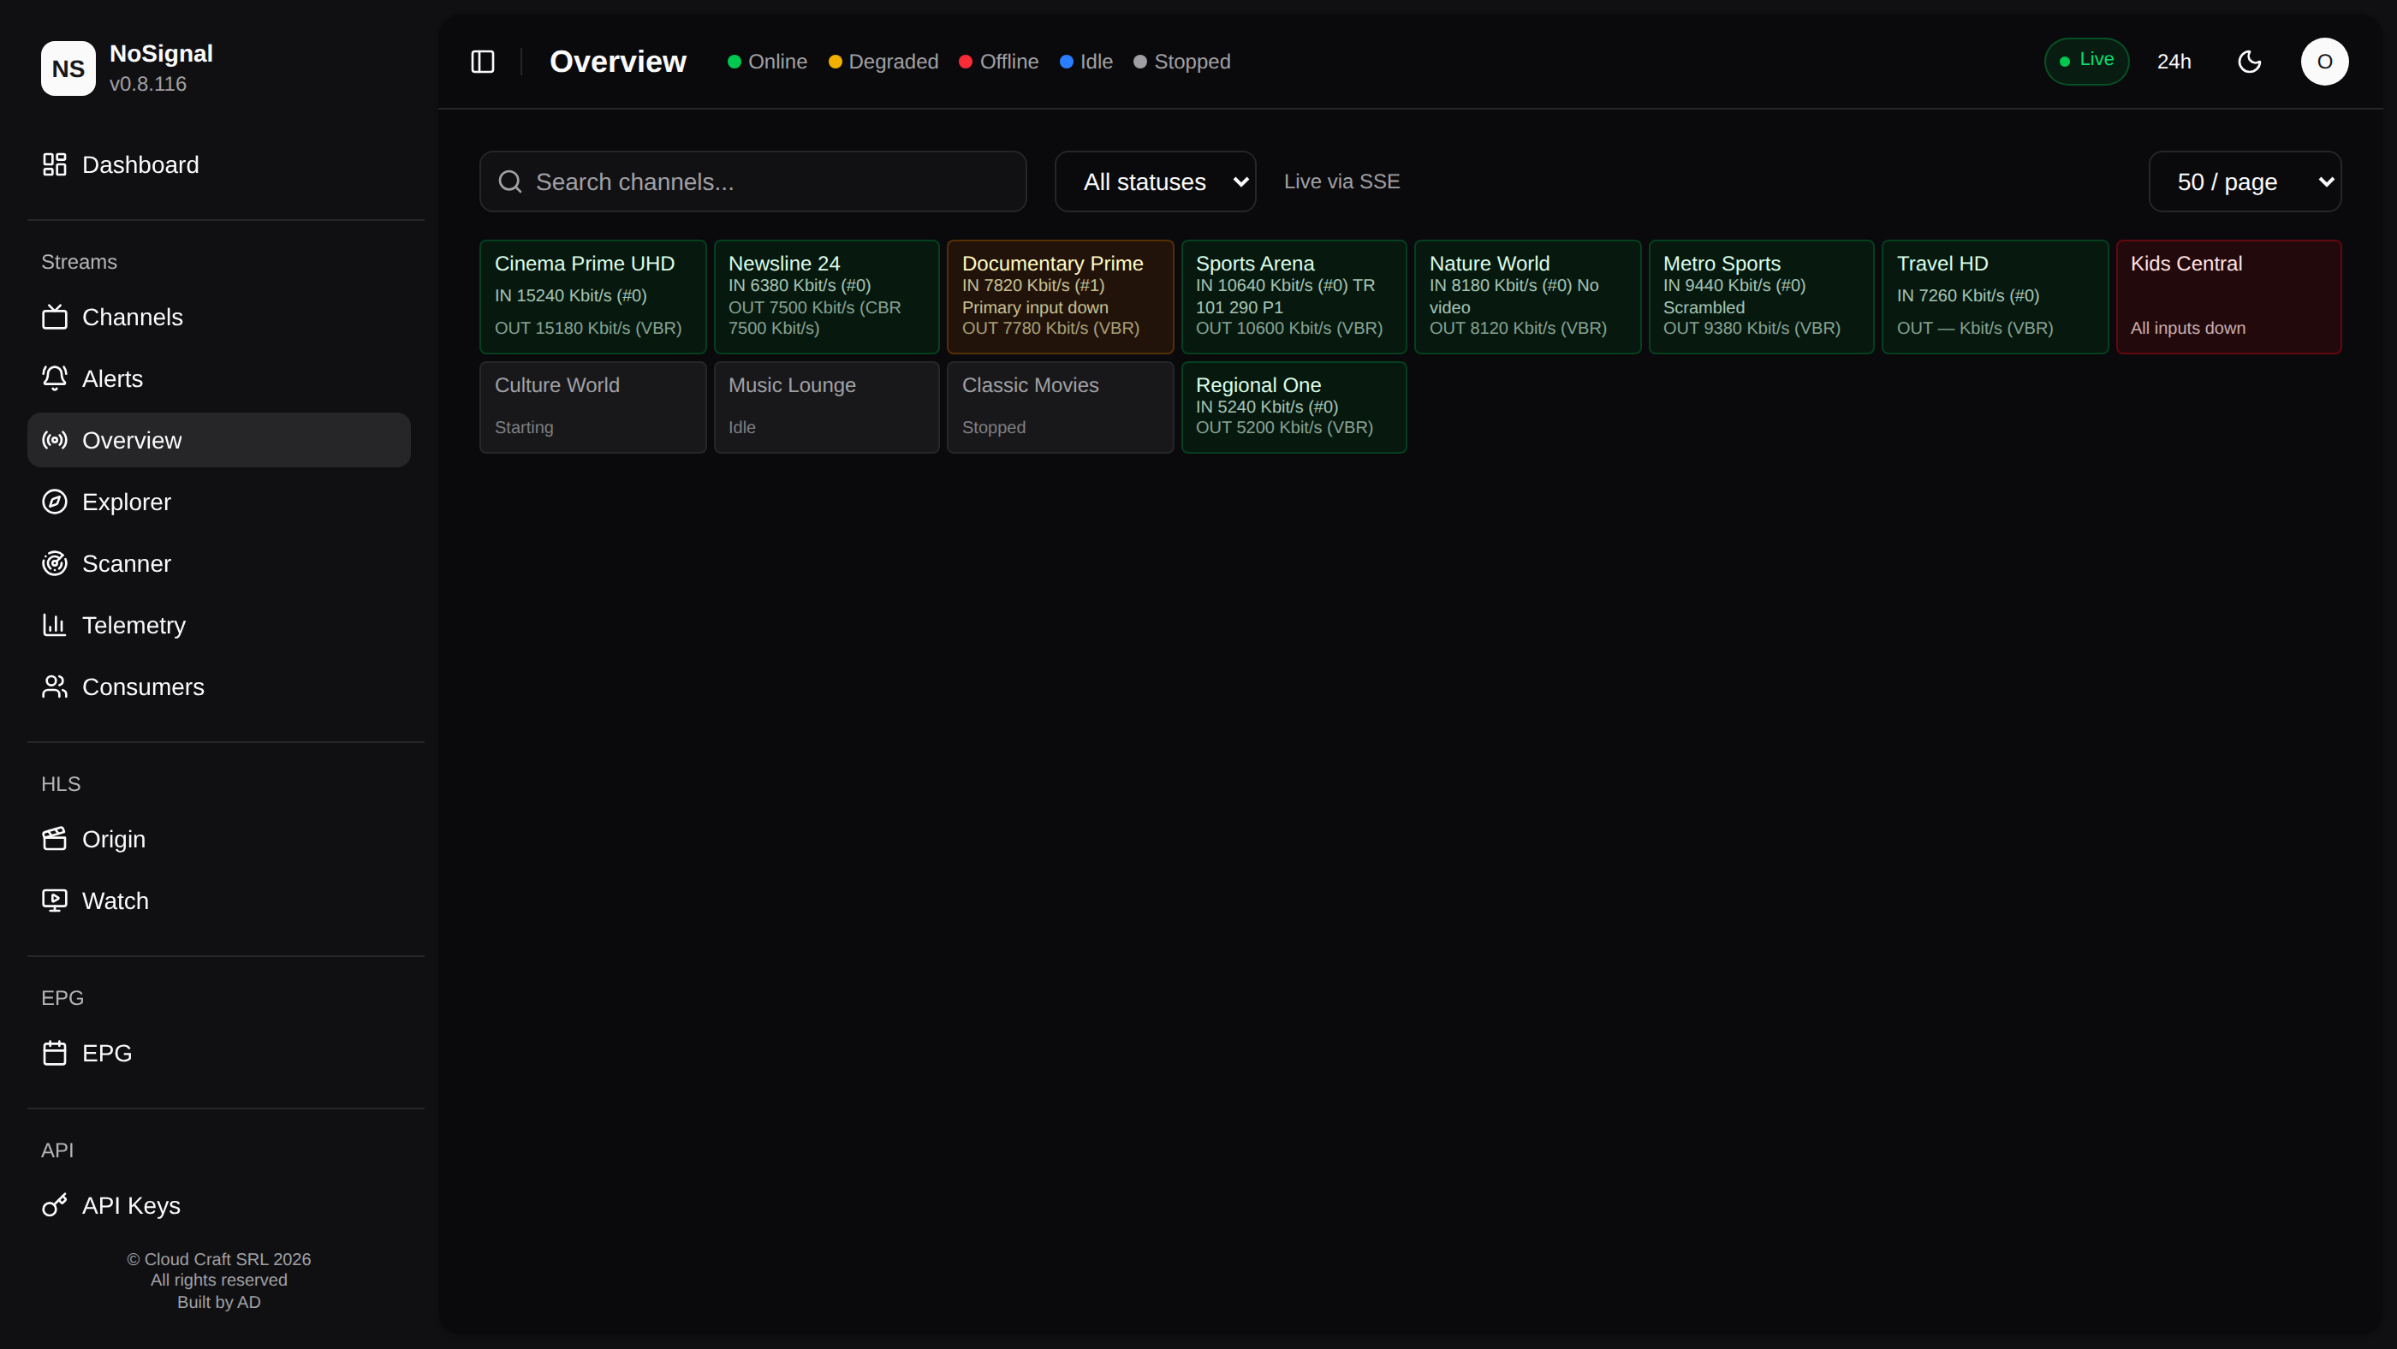Click the Telemetry bar chart icon
The image size is (2397, 1349).
(55, 625)
